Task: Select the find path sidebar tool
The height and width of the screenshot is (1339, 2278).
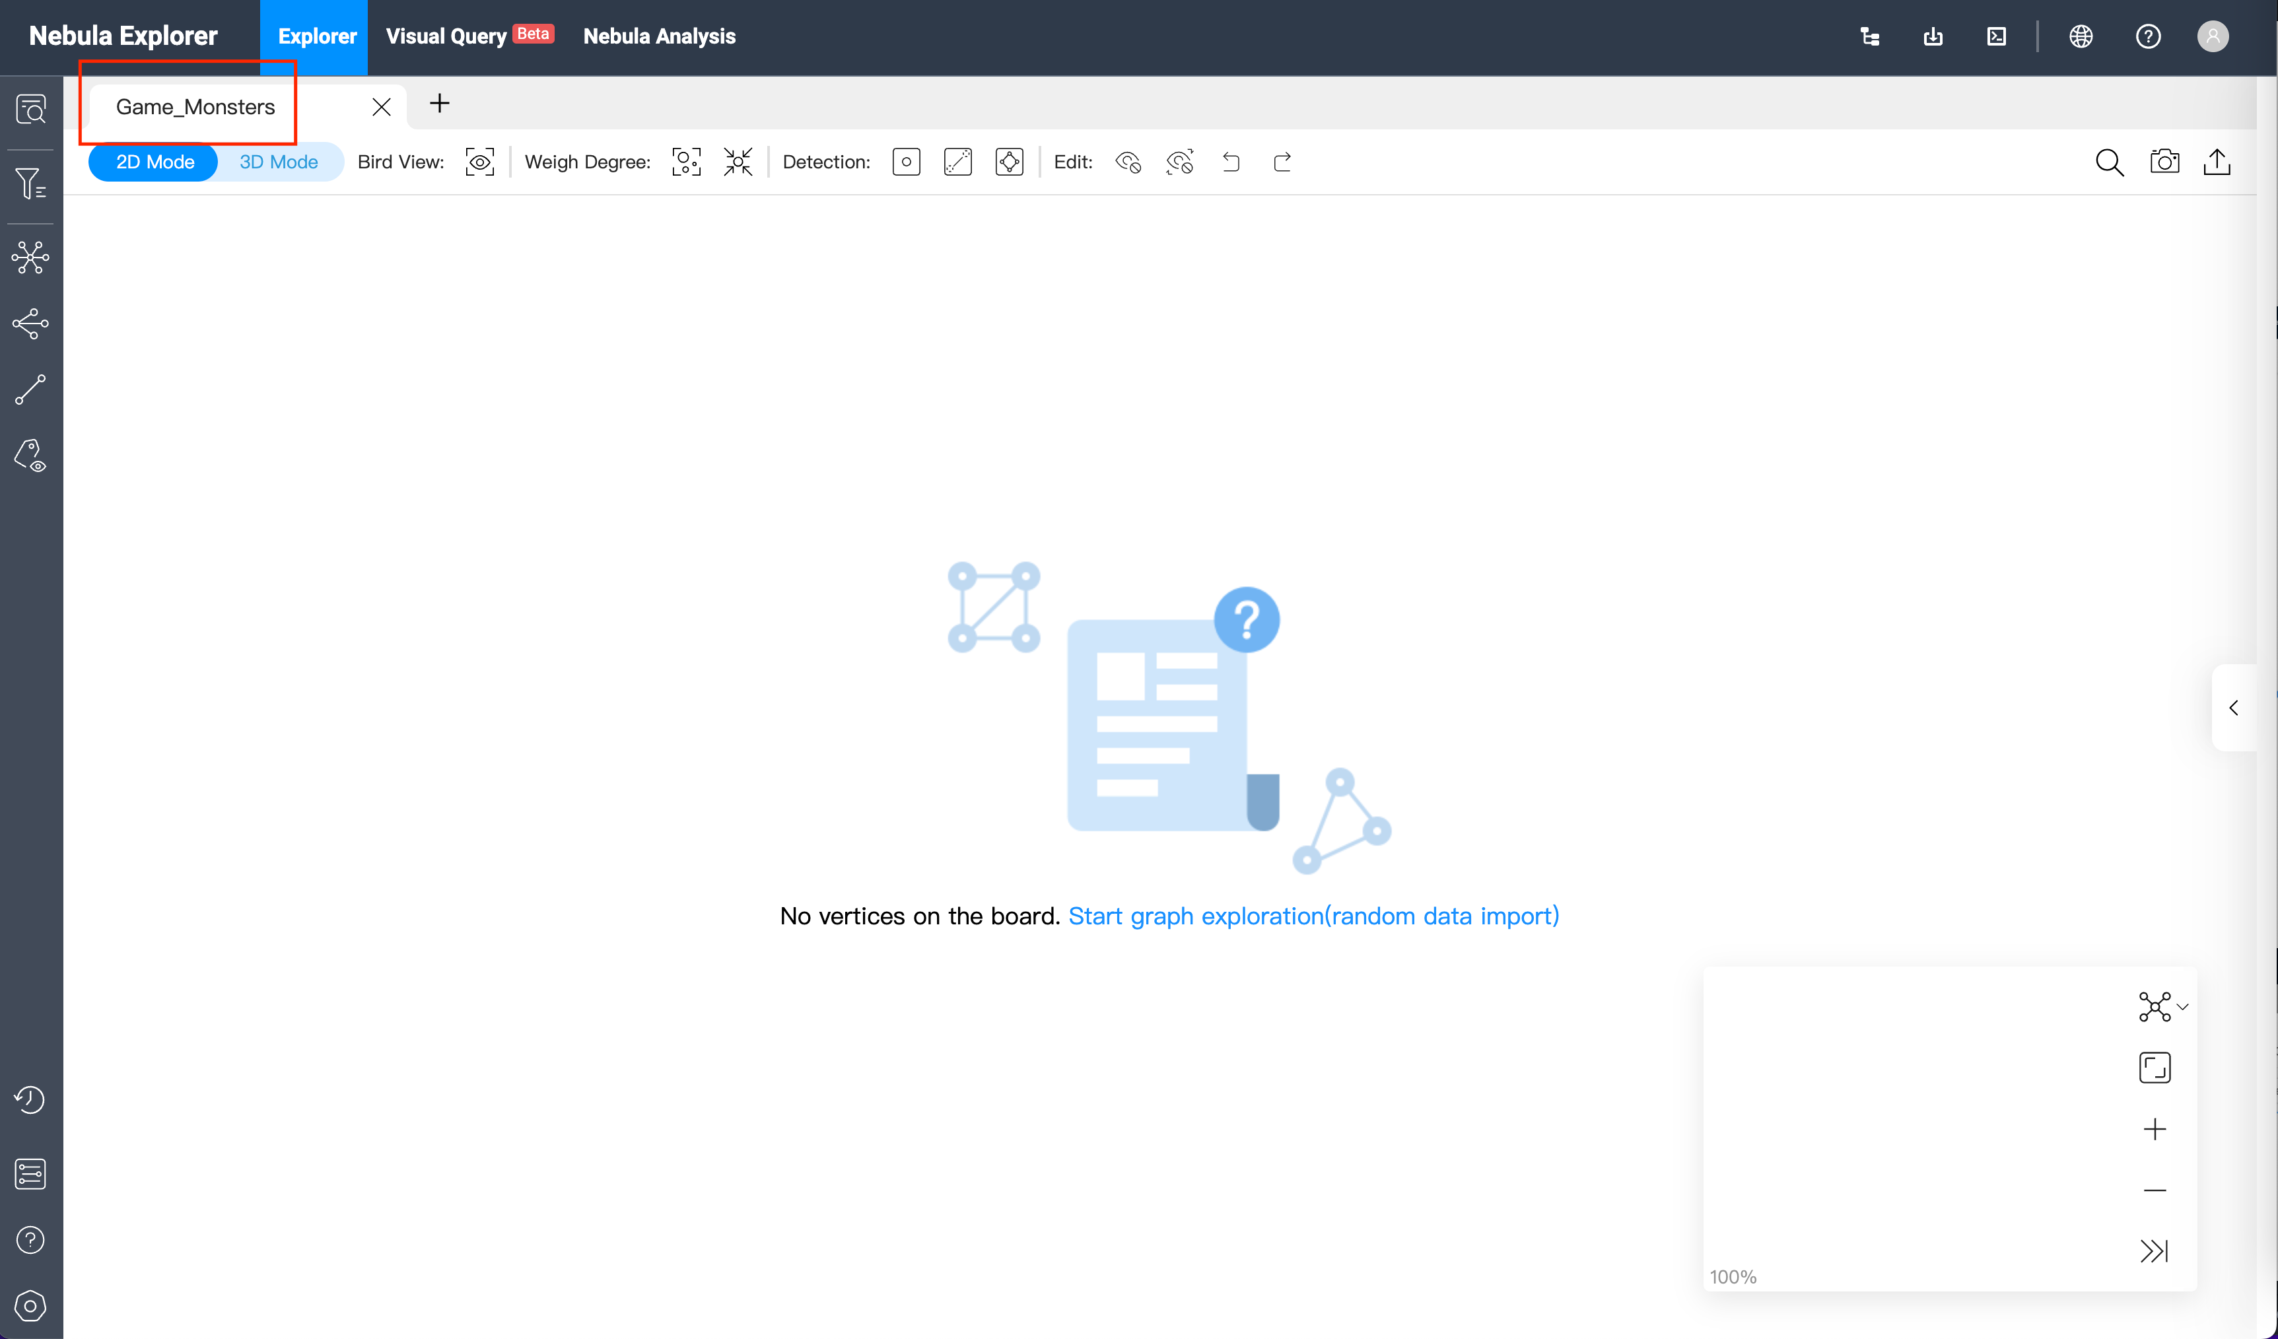Action: pyautogui.click(x=31, y=390)
